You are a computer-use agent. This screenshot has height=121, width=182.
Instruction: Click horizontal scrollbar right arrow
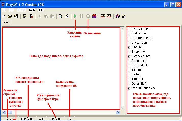[118, 112]
